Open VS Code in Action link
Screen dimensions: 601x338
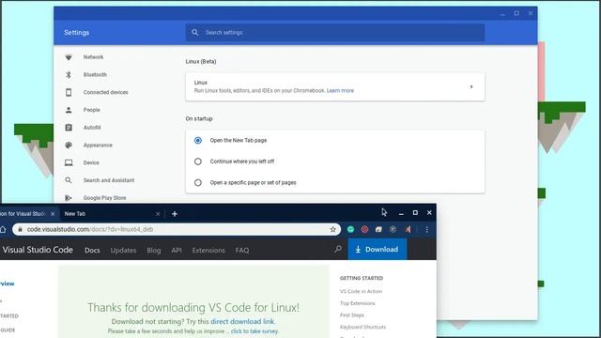pyautogui.click(x=361, y=291)
